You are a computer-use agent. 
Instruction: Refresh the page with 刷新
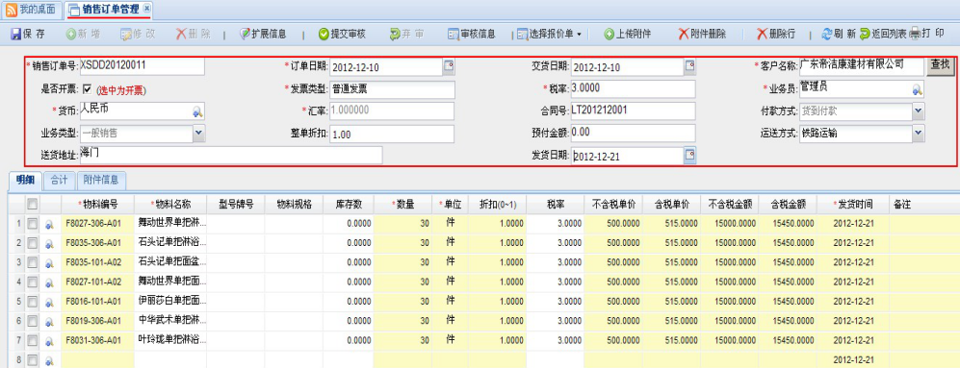tap(839, 35)
